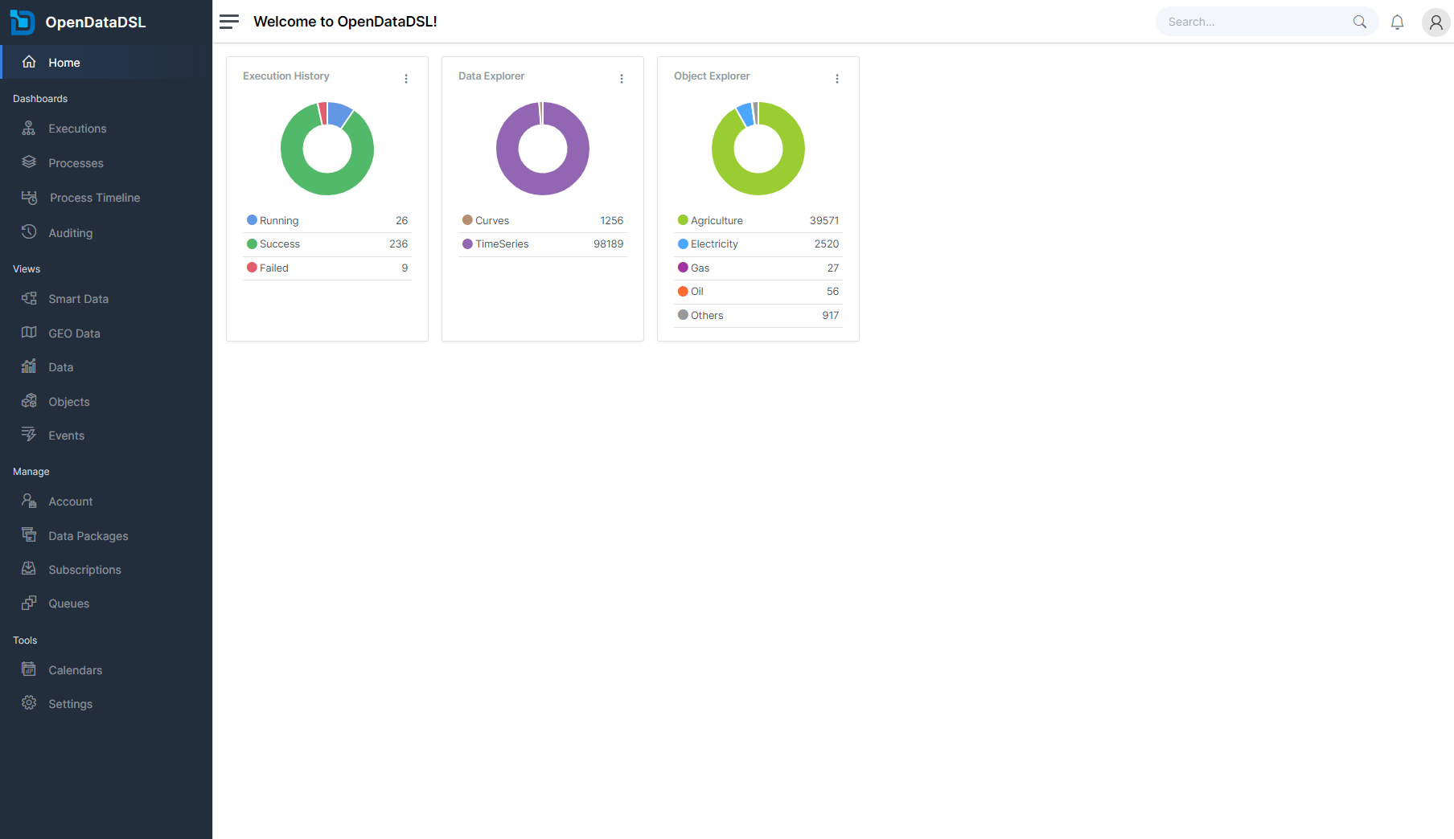
Task: Open the Data Packages link
Action: click(x=88, y=536)
